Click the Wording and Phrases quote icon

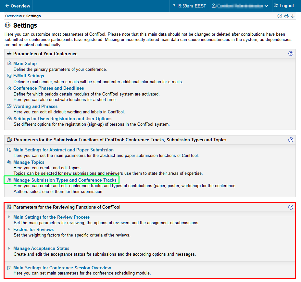click(9, 106)
